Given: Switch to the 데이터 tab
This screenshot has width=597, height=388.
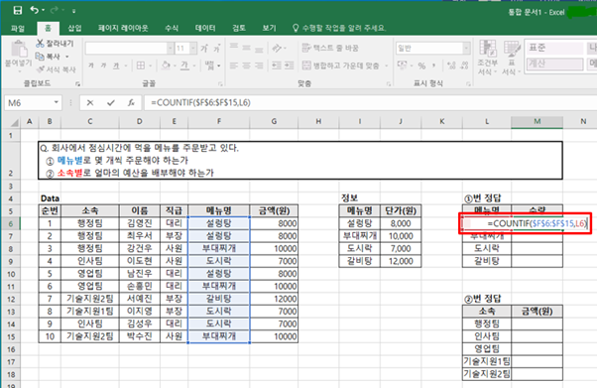Looking at the screenshot, I should pyautogui.click(x=205, y=28).
